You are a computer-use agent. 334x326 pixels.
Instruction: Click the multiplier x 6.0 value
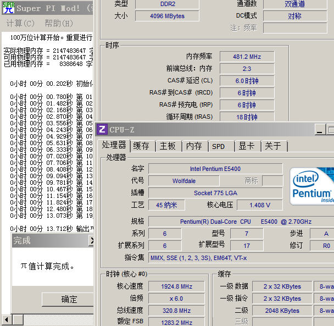coord(176,299)
